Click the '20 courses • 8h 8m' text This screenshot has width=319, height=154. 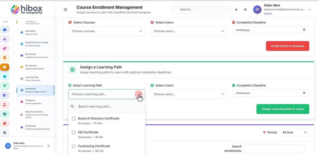point(90,137)
